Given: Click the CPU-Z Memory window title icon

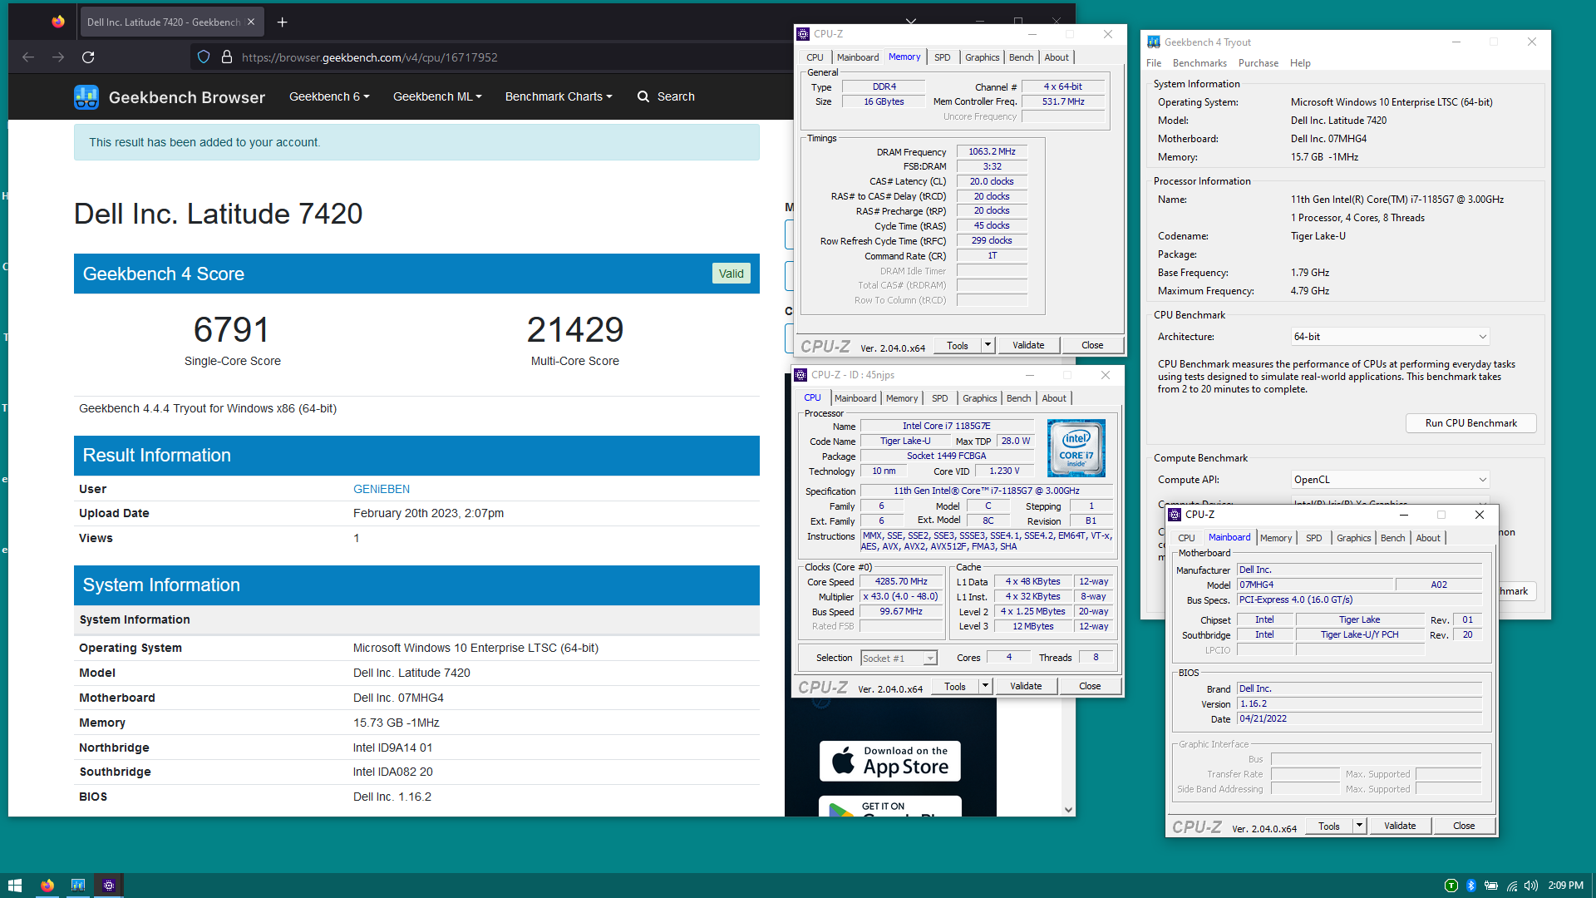Looking at the screenshot, I should pyautogui.click(x=803, y=34).
